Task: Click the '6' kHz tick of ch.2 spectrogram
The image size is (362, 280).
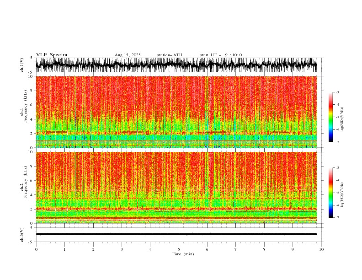Action: [32, 181]
